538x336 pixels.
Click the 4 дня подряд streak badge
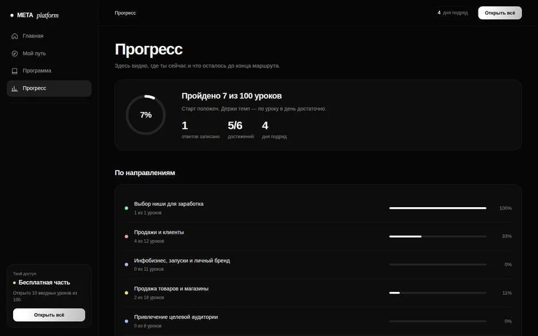(453, 13)
